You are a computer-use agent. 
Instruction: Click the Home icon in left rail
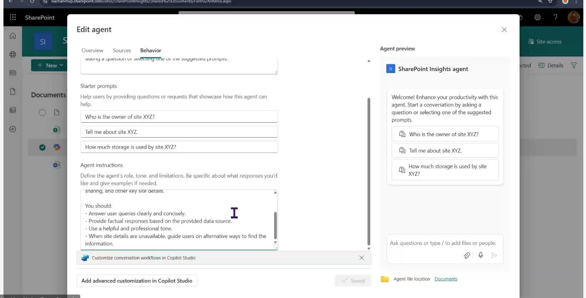13,36
